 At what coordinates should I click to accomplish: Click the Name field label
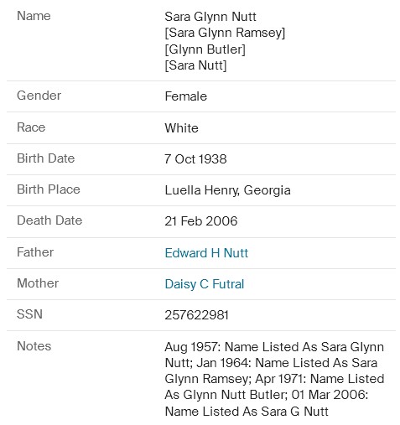pyautogui.click(x=34, y=16)
